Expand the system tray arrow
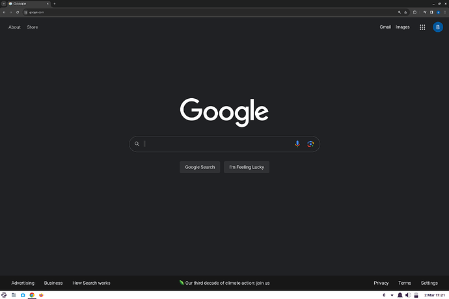Viewport: 449px width, 299px height. 392,295
